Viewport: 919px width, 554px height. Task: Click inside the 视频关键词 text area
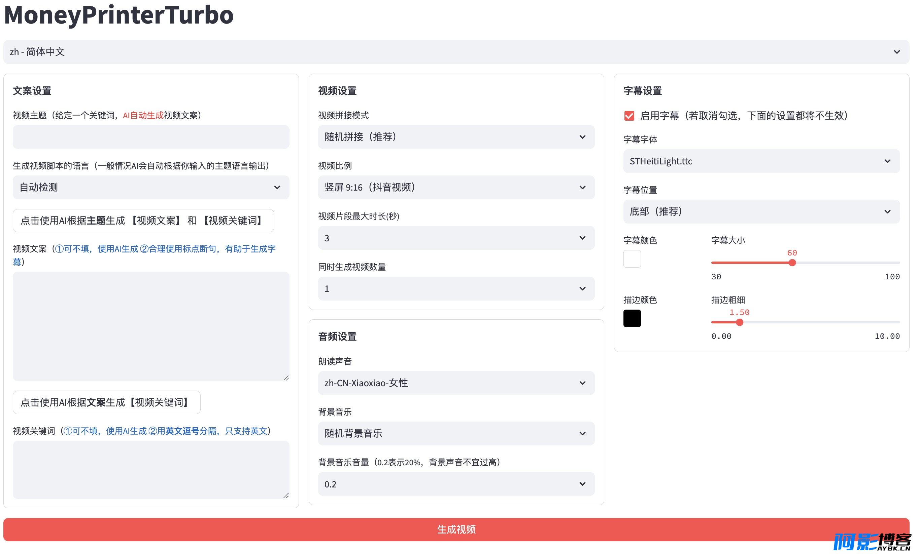[151, 470]
